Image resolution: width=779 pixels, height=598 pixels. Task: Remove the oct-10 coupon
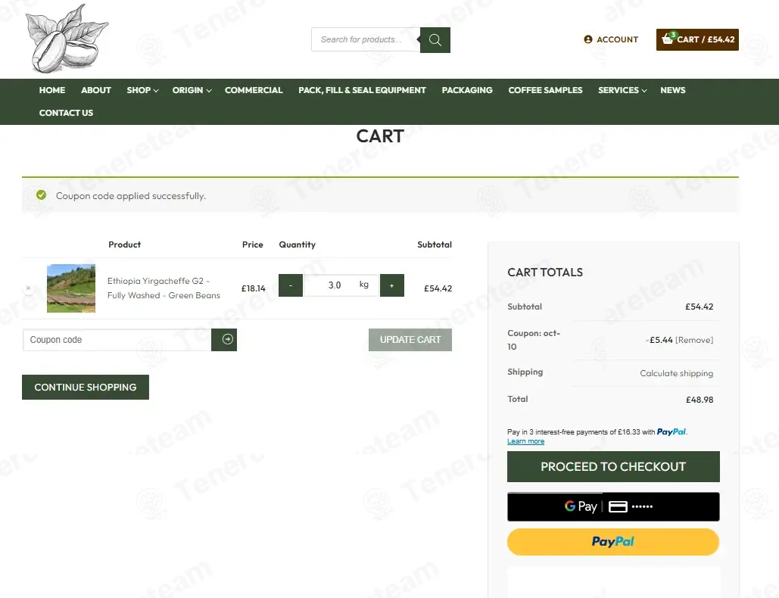(x=694, y=340)
